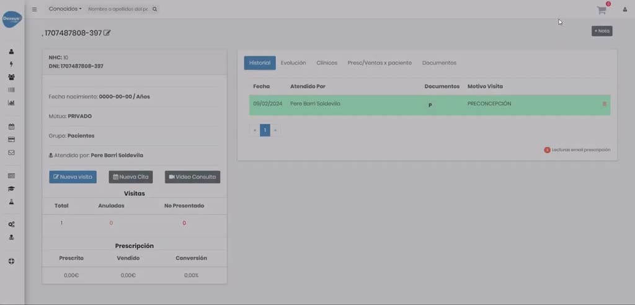Click the red email readings badge
635x305 pixels.
(547, 150)
